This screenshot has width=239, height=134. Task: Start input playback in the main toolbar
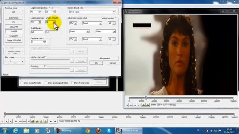click(6, 121)
